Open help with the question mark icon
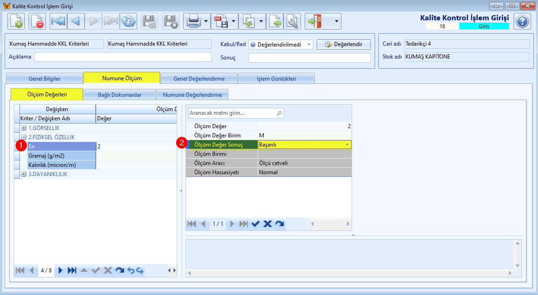Image resolution: width=538 pixels, height=295 pixels. [x=522, y=21]
